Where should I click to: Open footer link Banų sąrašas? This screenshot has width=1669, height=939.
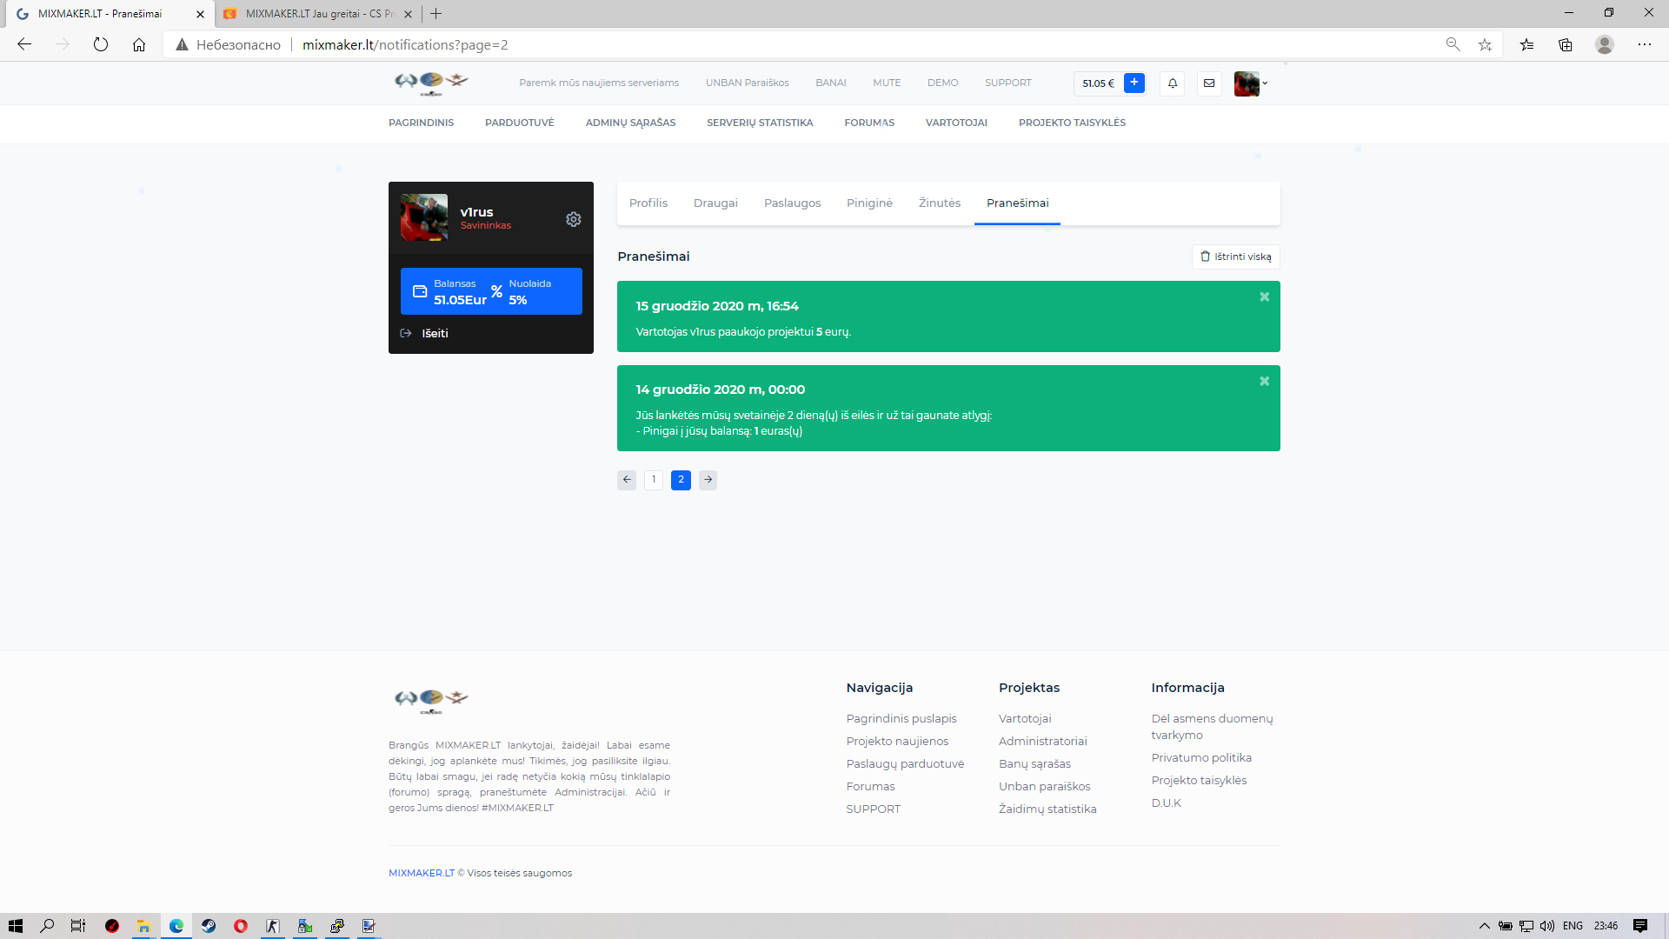click(x=1034, y=764)
